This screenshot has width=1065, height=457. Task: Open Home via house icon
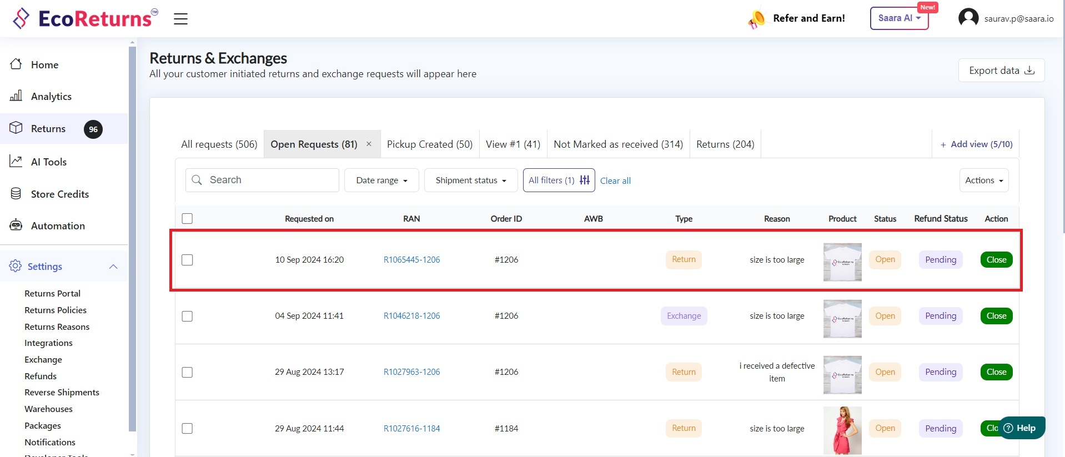16,64
